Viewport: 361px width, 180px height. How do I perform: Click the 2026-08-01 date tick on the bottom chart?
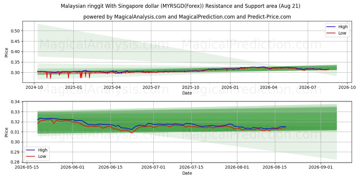click(x=237, y=167)
